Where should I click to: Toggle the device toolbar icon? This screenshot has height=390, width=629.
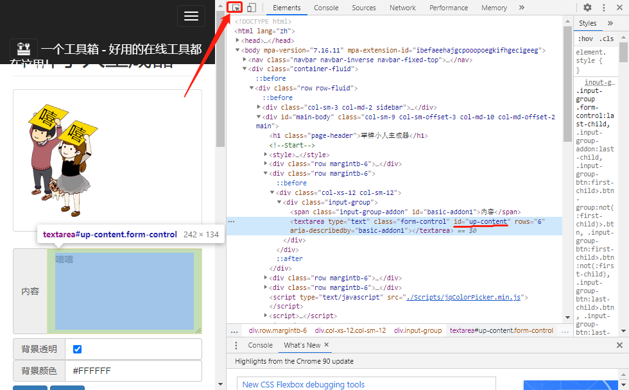(x=252, y=8)
